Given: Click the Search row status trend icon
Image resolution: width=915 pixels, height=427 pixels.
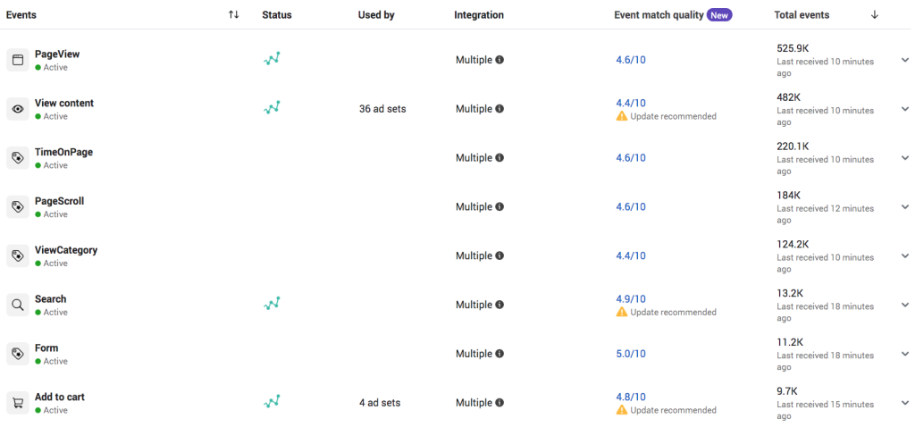Looking at the screenshot, I should (x=272, y=304).
